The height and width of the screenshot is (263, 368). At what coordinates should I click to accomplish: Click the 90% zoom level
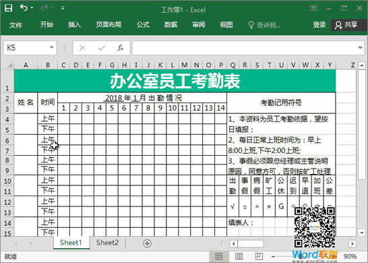[350, 256]
